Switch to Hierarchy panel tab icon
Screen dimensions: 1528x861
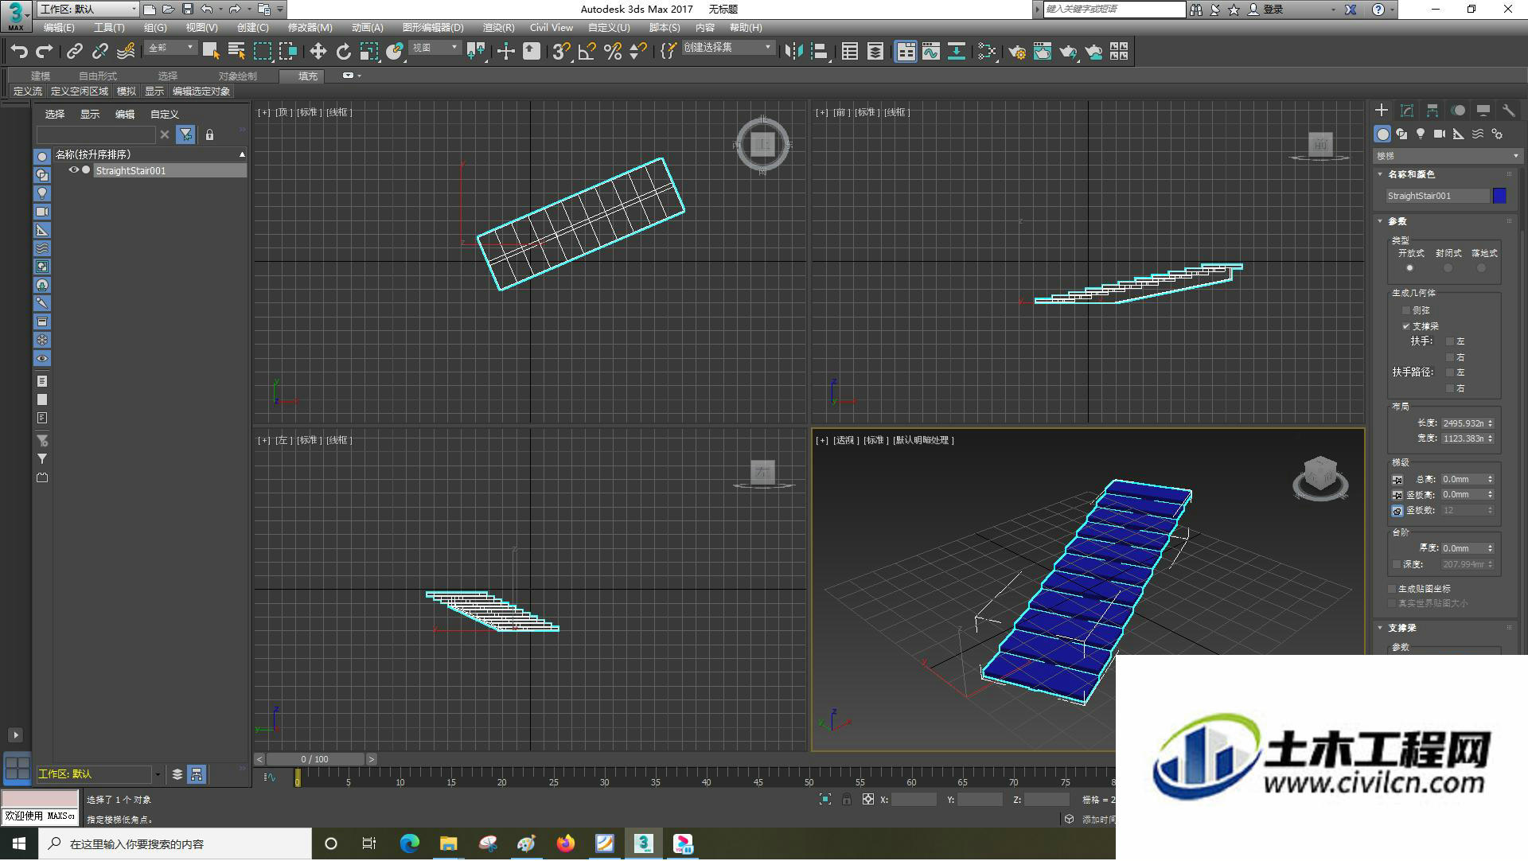point(1432,111)
